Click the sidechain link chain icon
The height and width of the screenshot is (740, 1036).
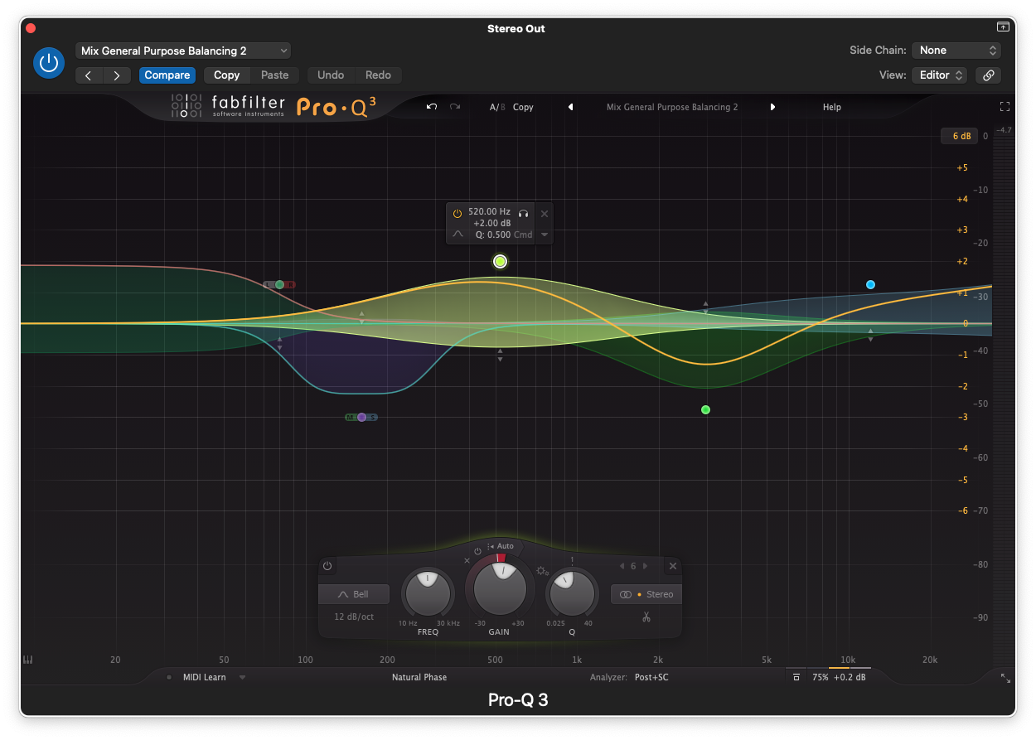[988, 75]
